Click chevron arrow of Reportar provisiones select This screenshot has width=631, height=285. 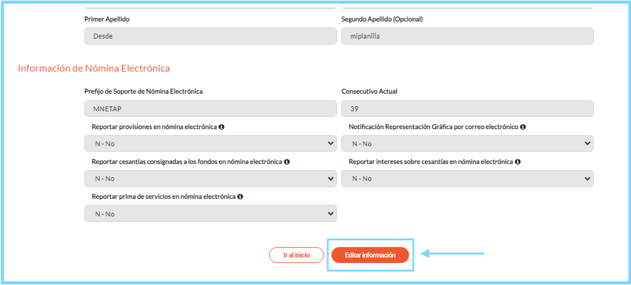click(x=330, y=143)
